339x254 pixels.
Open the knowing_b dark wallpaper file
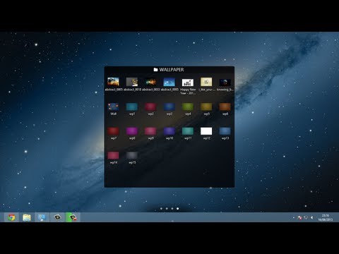[x=225, y=83]
